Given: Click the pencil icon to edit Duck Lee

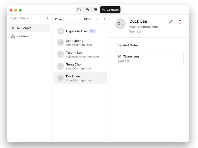Looking at the screenshot, I should (x=171, y=22).
